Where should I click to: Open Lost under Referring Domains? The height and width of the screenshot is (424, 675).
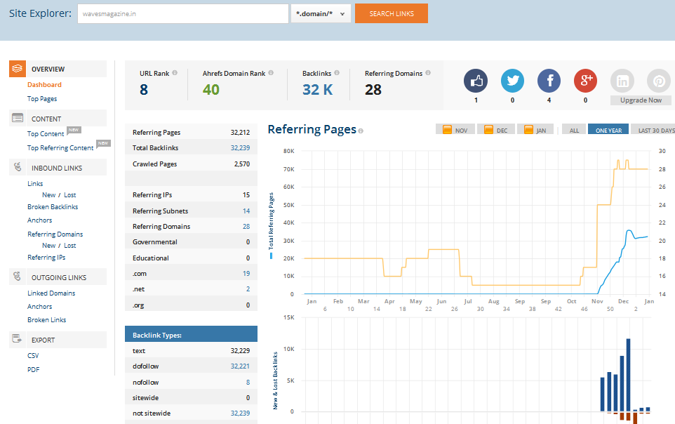pos(70,245)
